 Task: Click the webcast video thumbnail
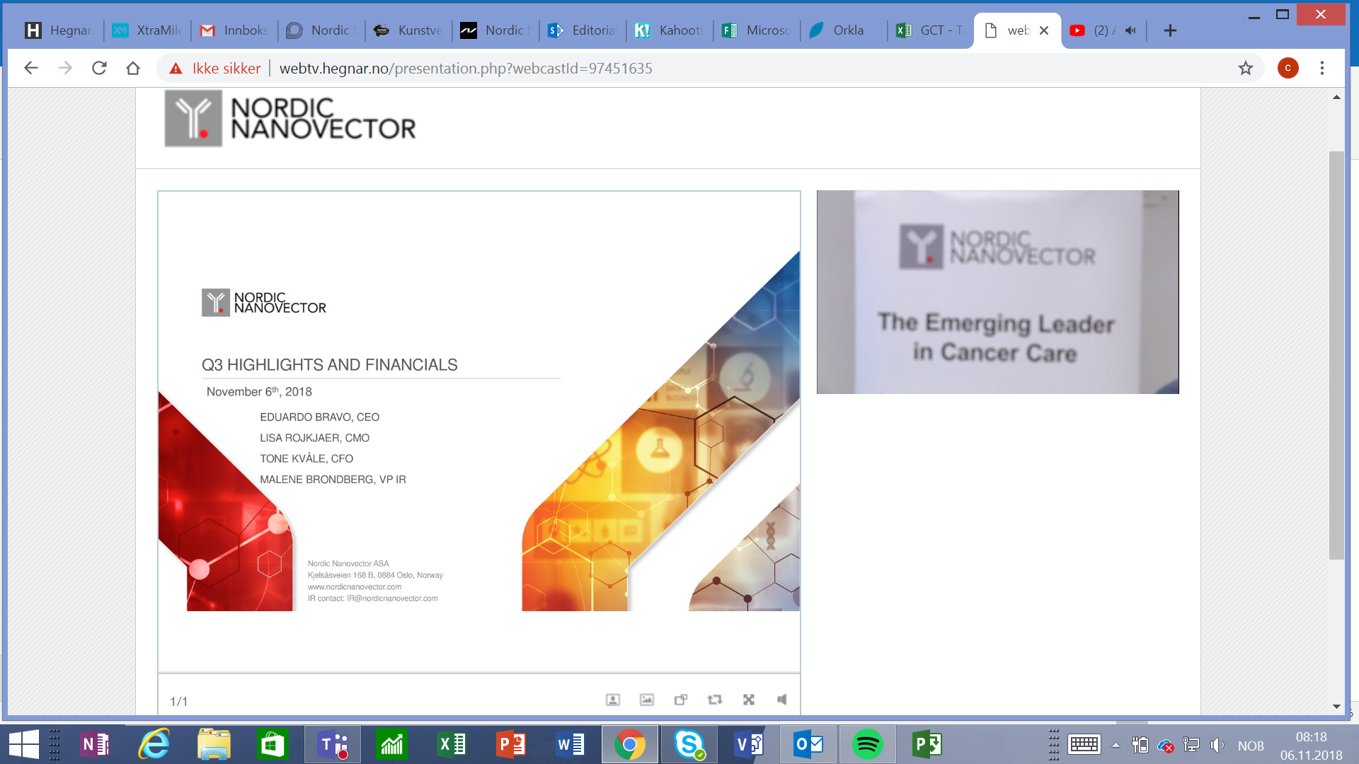pos(998,292)
